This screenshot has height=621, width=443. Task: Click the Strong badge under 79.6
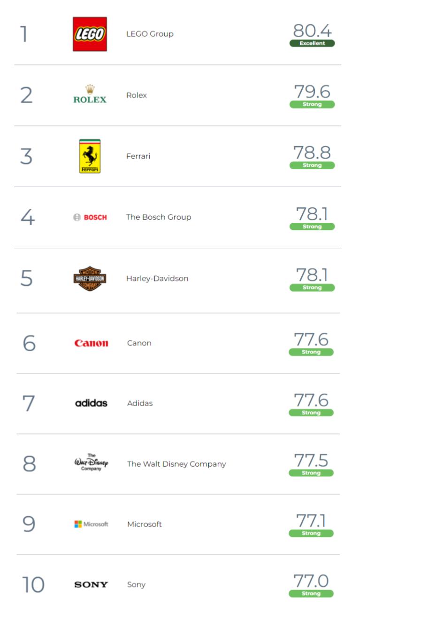(x=312, y=104)
